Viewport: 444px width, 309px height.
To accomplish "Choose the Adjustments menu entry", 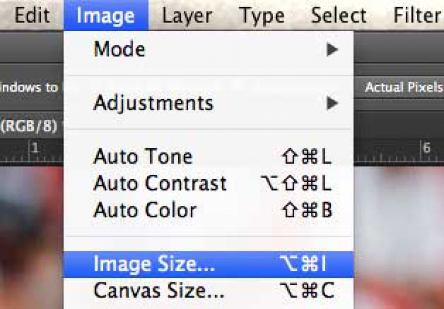I will pyautogui.click(x=209, y=103).
